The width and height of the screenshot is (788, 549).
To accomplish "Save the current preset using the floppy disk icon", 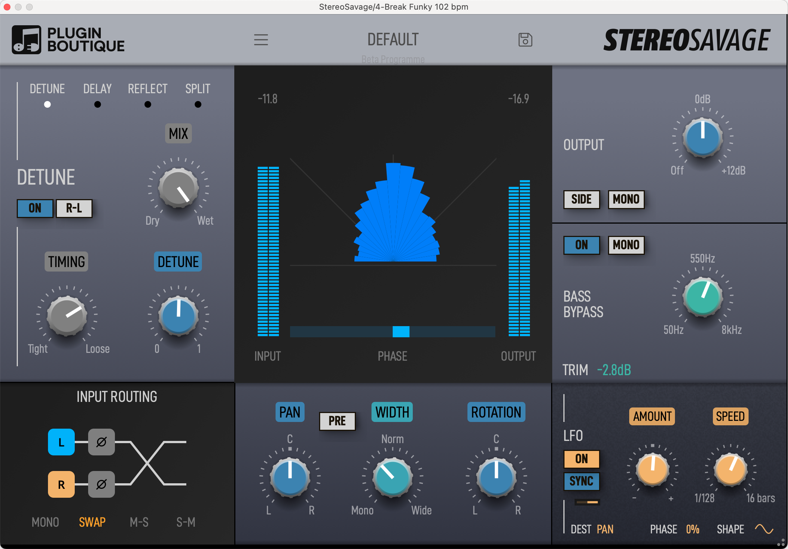I will 525,40.
